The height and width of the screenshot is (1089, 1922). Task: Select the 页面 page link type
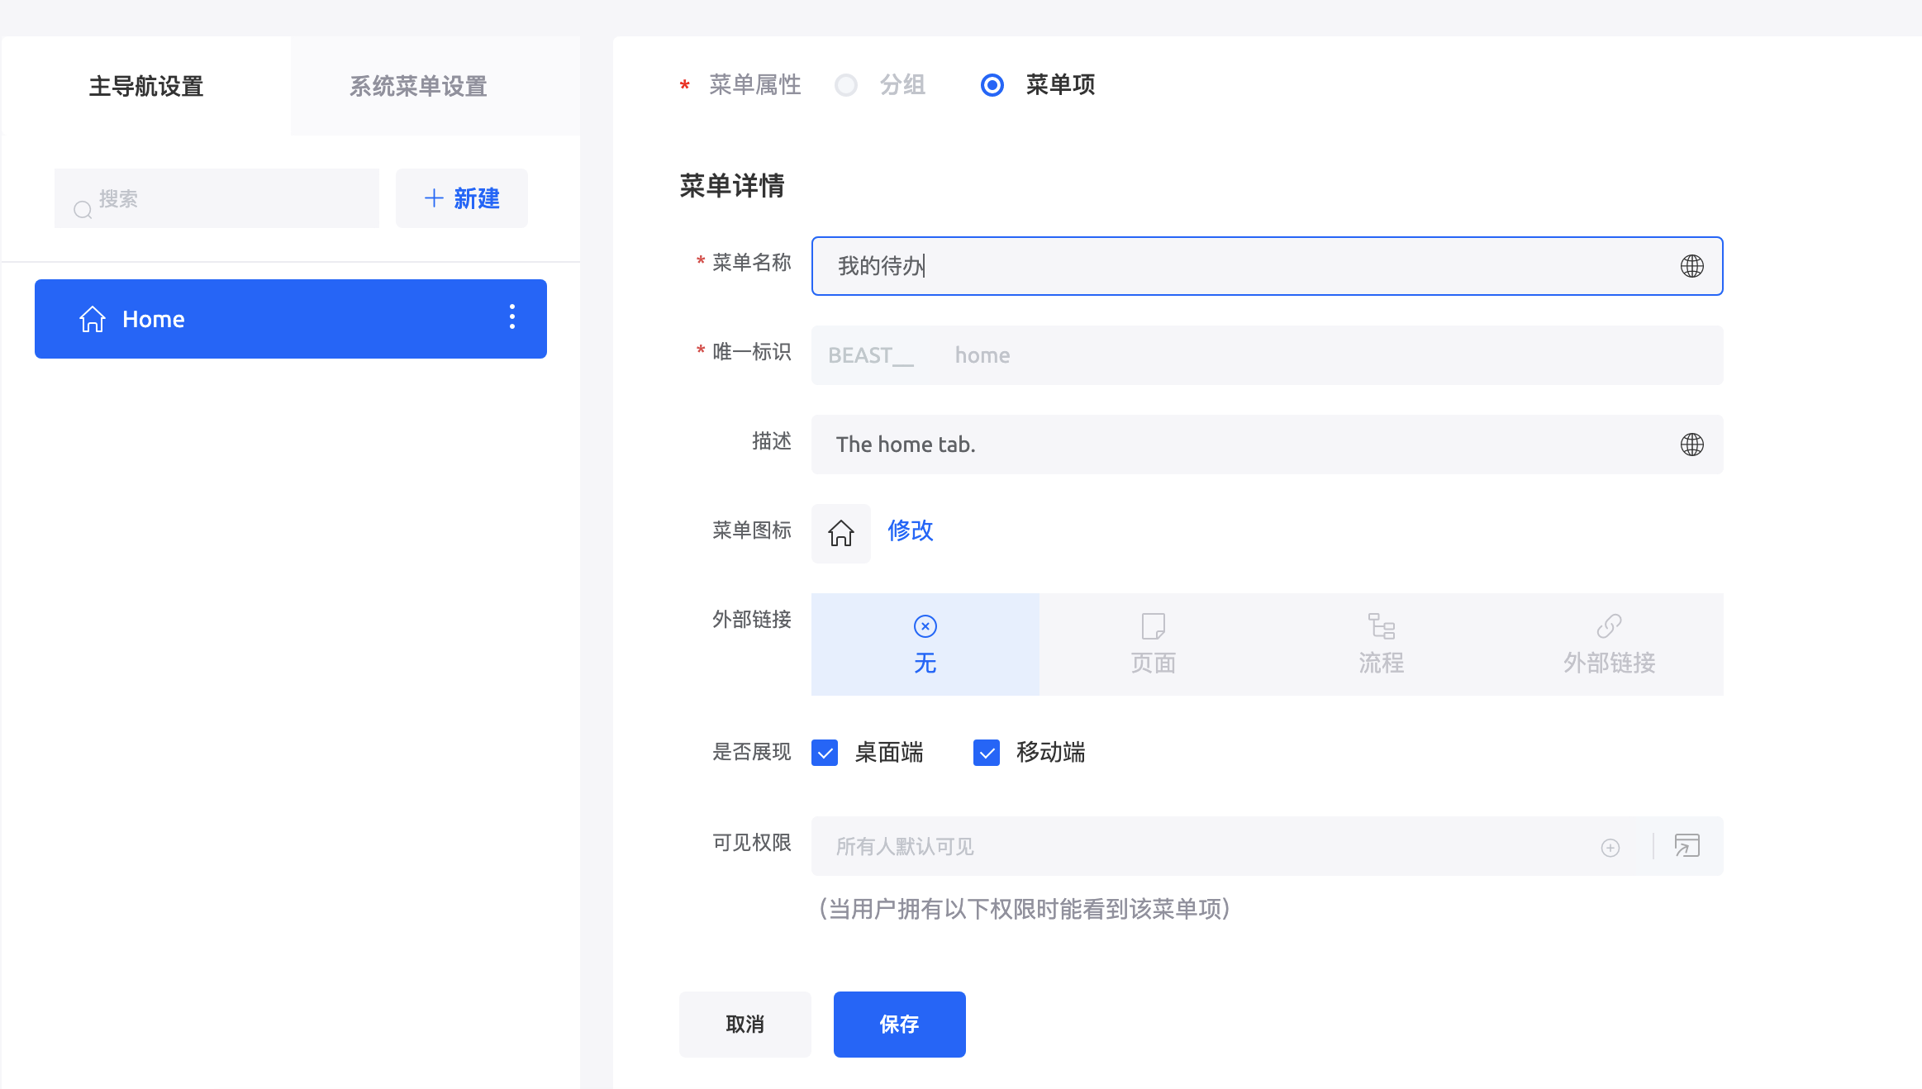click(x=1153, y=644)
